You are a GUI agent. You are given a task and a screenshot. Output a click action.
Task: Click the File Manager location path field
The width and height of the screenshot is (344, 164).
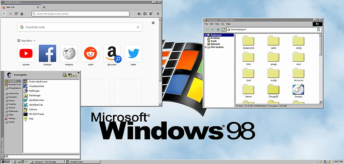273,29
